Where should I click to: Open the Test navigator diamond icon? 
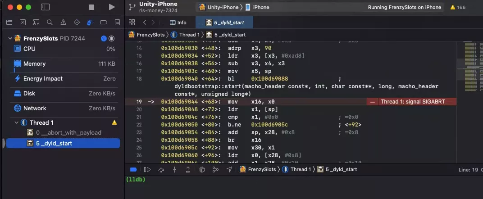pyautogui.click(x=77, y=23)
